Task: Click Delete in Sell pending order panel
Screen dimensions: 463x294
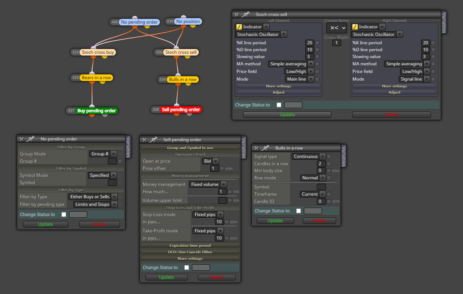Action: click(x=217, y=277)
